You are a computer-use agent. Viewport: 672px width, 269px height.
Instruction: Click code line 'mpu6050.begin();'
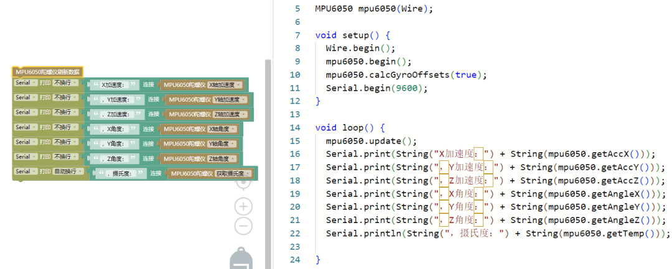368,62
